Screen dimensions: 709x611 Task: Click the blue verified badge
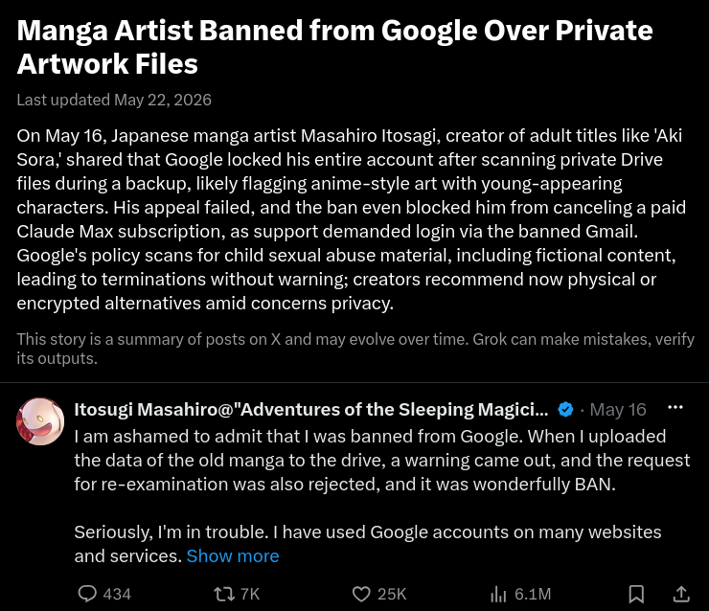[x=565, y=410]
